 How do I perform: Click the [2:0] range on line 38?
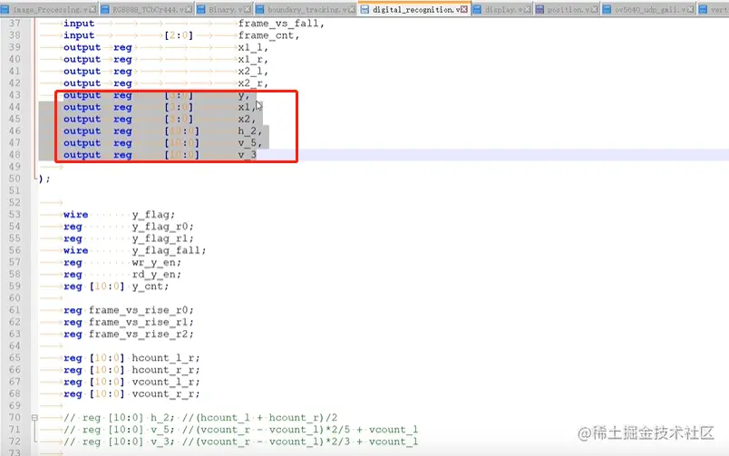pyautogui.click(x=179, y=35)
